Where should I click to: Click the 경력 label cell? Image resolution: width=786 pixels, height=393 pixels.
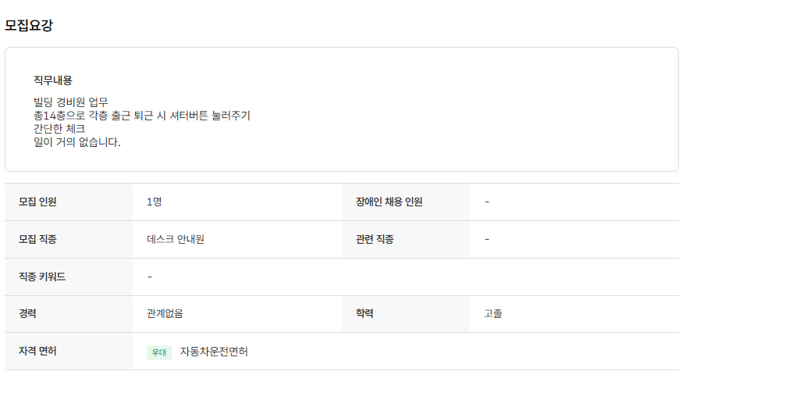click(x=69, y=314)
